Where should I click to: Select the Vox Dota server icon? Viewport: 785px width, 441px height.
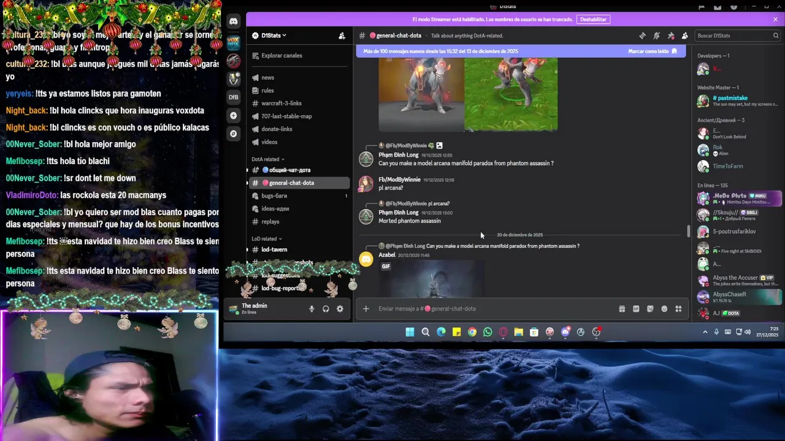tap(233, 43)
